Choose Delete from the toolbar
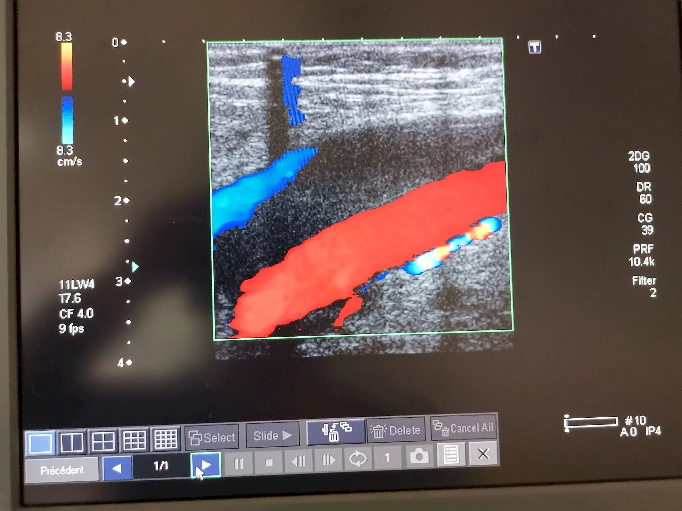Screen dimensions: 682x511 396,430
